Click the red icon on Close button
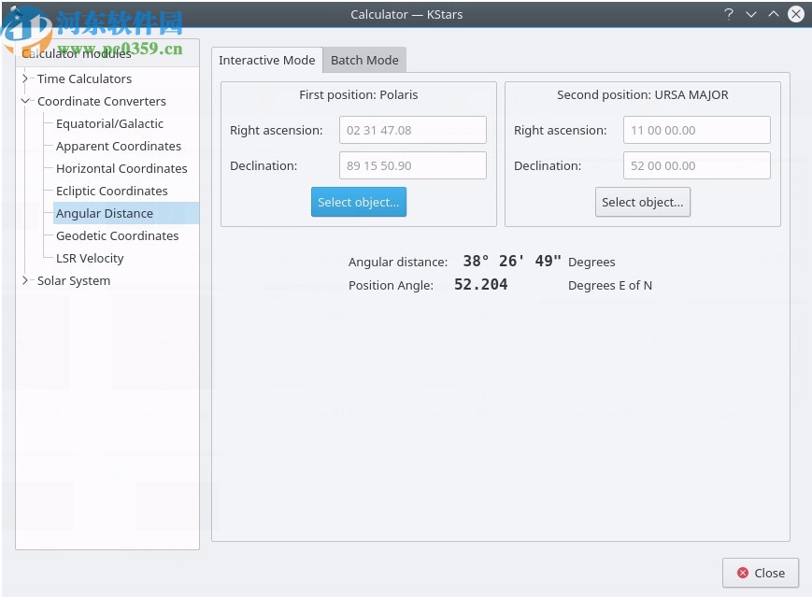The width and height of the screenshot is (812, 597). click(x=743, y=573)
